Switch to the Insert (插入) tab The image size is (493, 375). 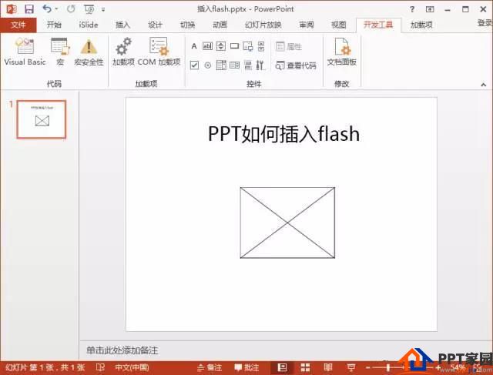(x=122, y=25)
